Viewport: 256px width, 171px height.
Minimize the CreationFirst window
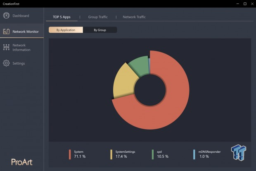(238, 4)
